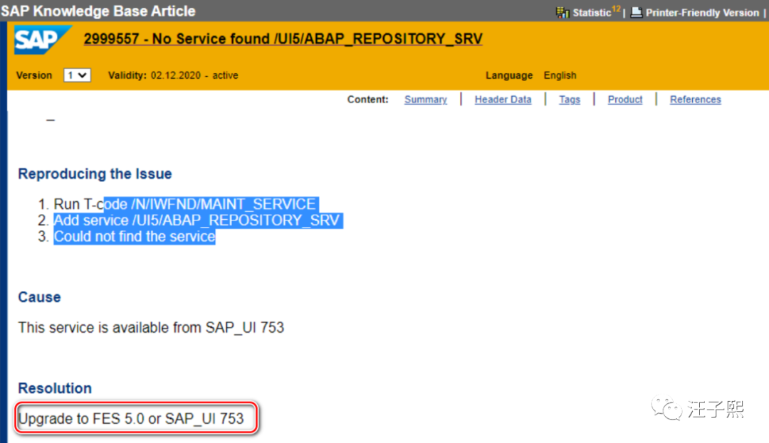Open Printer-Friendly Version
Screen dimensions: 769x443
[702, 13]
